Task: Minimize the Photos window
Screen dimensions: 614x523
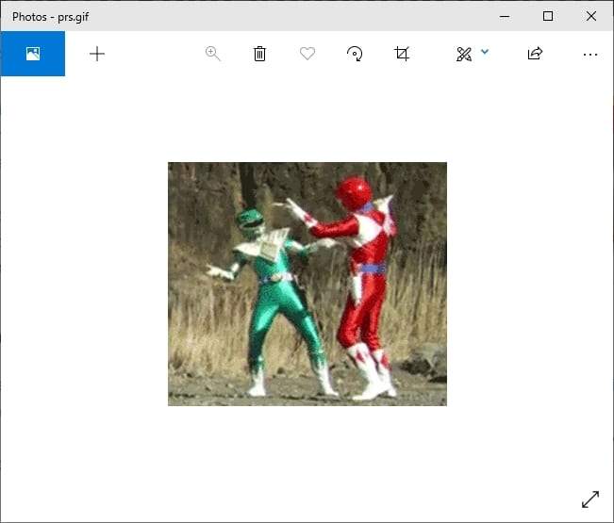Action: pos(505,16)
